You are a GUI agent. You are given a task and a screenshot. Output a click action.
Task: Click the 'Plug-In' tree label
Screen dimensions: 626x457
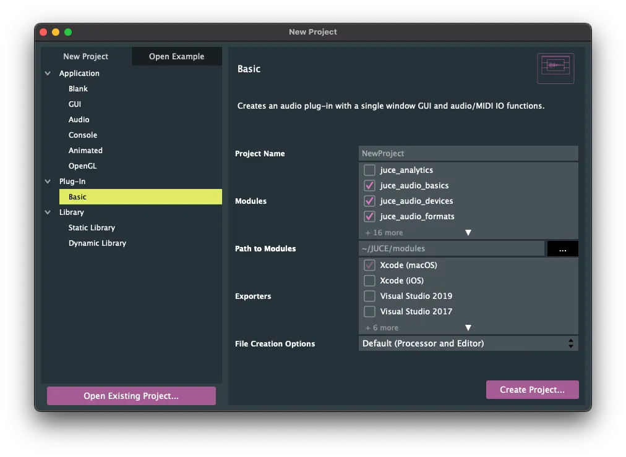[72, 182]
